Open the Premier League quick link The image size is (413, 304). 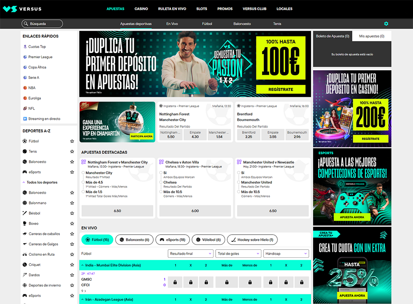pyautogui.click(x=40, y=57)
